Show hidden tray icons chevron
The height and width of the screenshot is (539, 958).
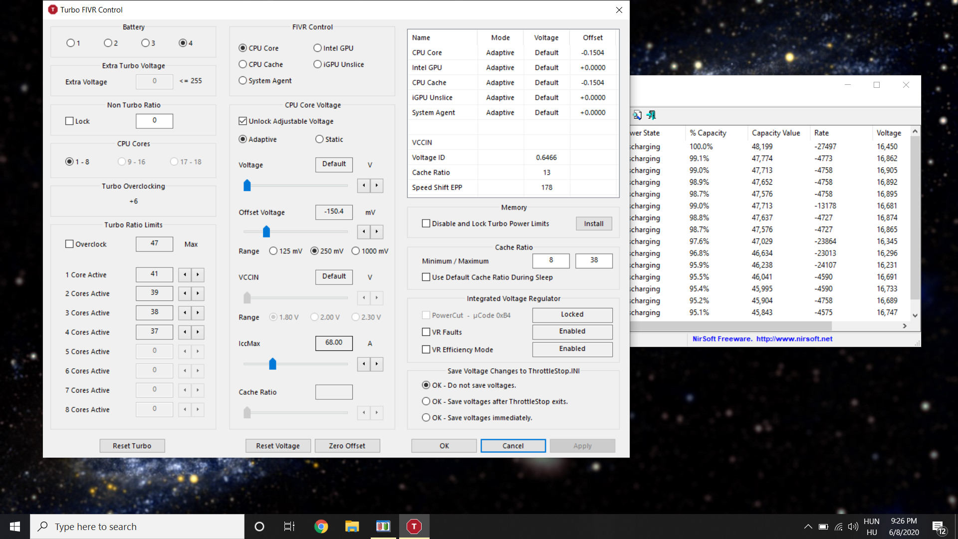[x=808, y=527]
